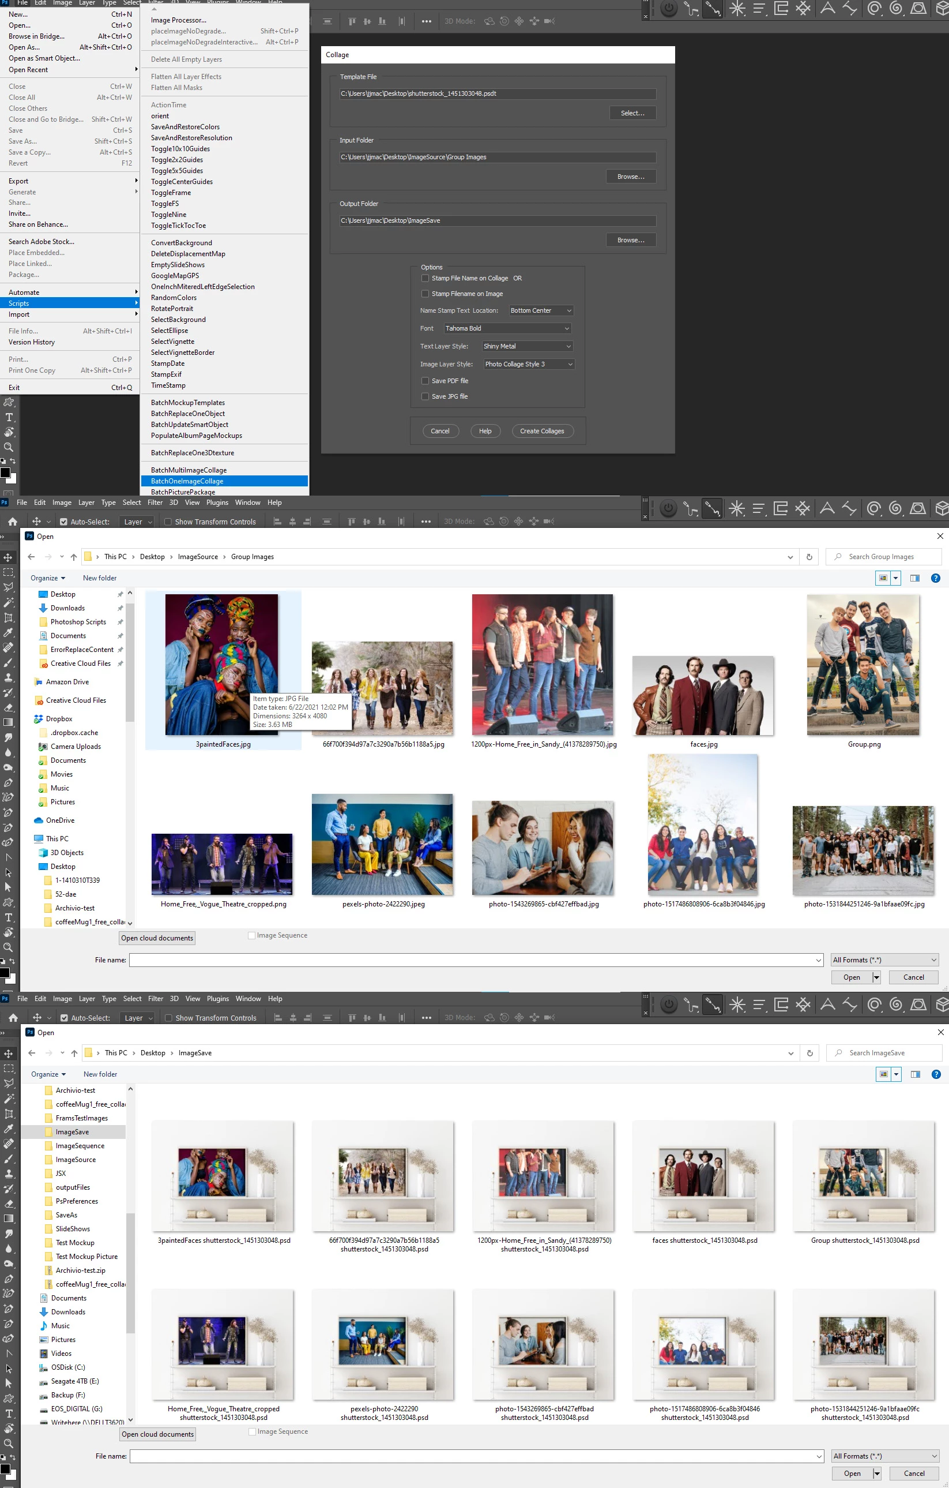Image resolution: width=949 pixels, height=1488 pixels.
Task: Open the Text Layer Style dropdown
Action: coord(528,346)
